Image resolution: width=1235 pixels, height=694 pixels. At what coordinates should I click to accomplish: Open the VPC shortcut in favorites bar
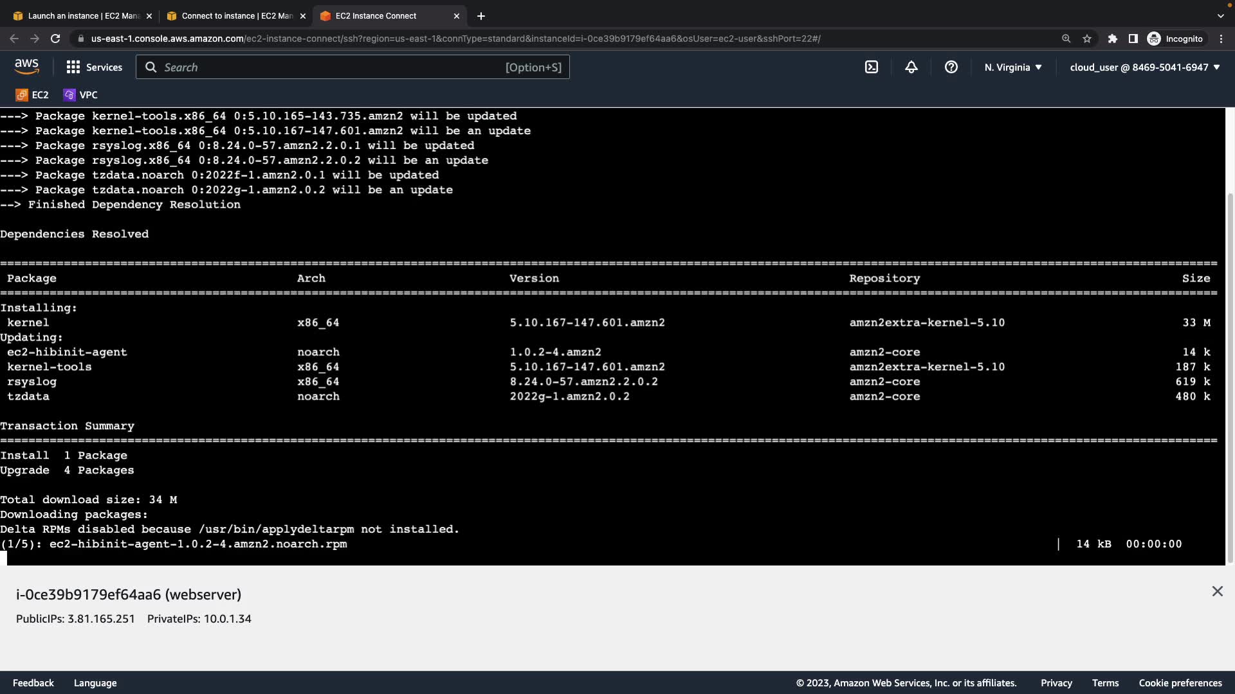click(x=80, y=94)
